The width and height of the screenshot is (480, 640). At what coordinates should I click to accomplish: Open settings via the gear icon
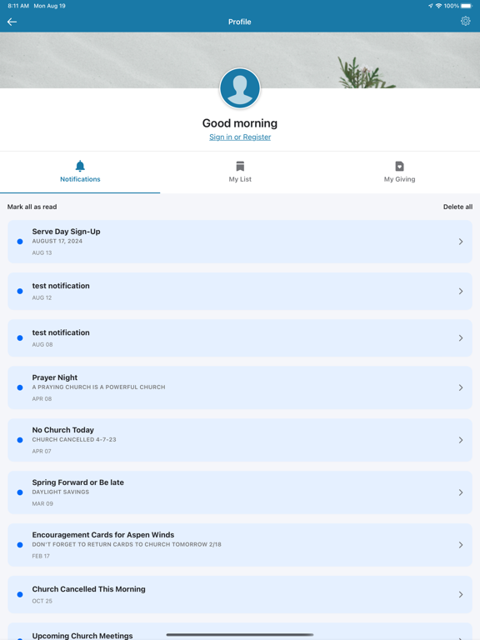point(465,21)
